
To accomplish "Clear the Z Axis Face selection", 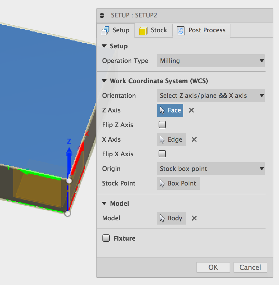I will pyautogui.click(x=191, y=110).
